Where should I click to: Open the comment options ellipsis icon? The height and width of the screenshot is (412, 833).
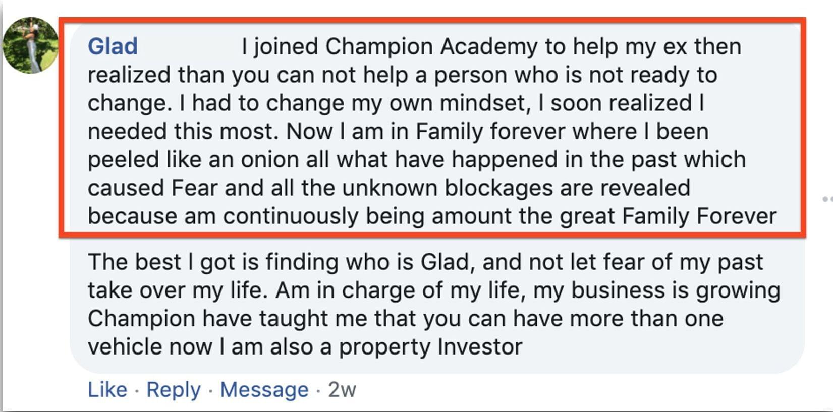tap(827, 199)
